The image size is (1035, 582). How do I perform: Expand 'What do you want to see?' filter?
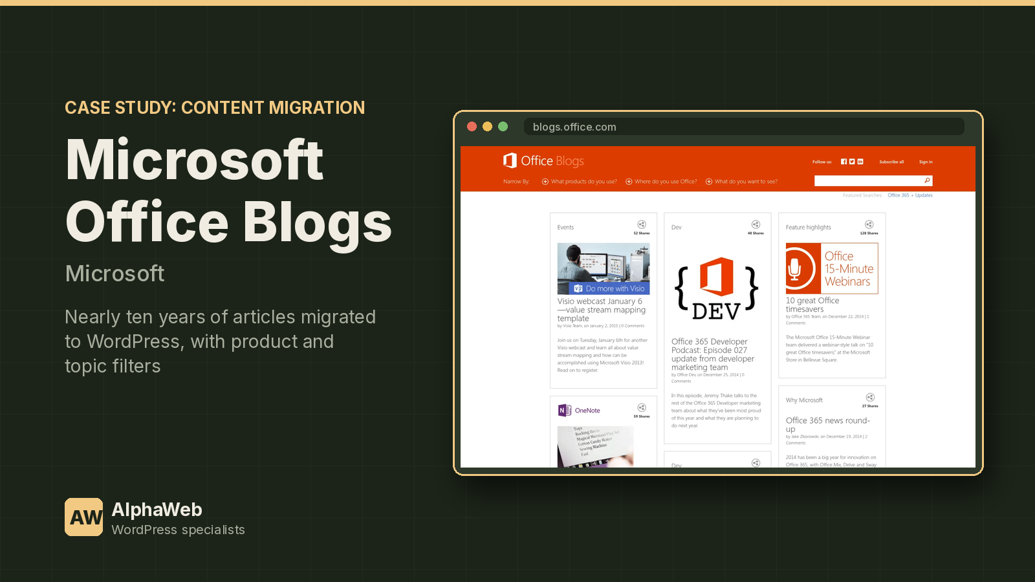coord(741,182)
